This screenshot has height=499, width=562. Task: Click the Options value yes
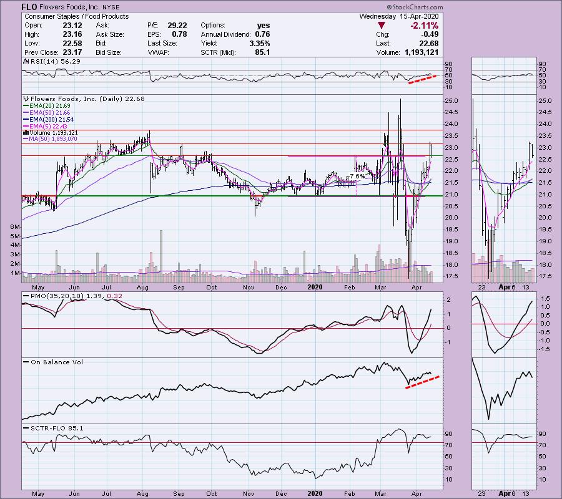pyautogui.click(x=264, y=26)
